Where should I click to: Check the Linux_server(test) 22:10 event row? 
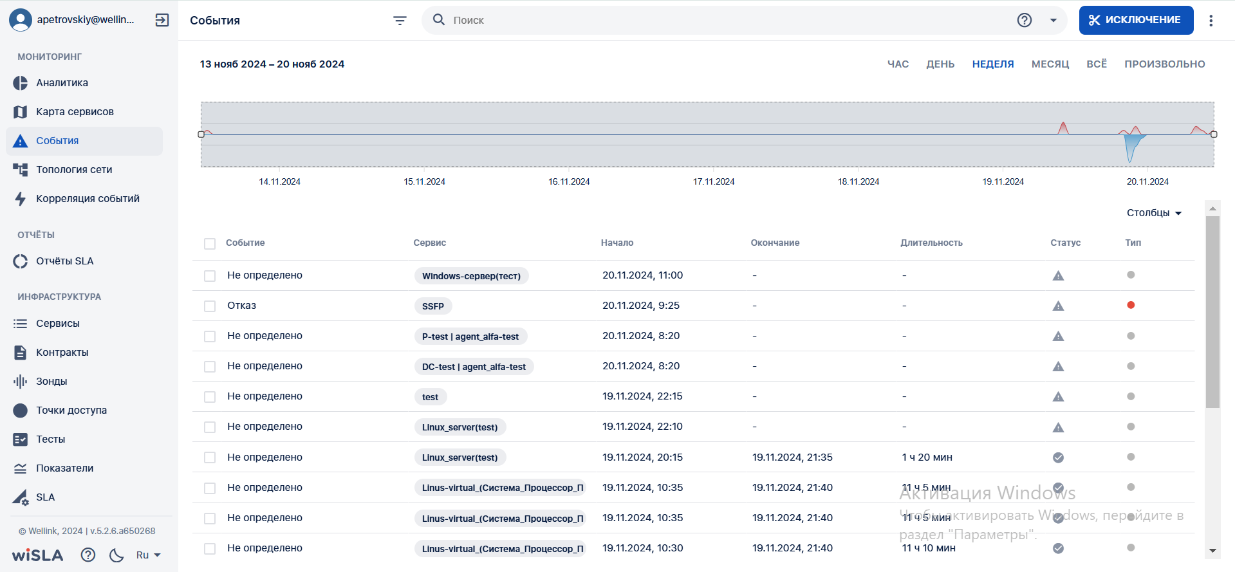(210, 427)
